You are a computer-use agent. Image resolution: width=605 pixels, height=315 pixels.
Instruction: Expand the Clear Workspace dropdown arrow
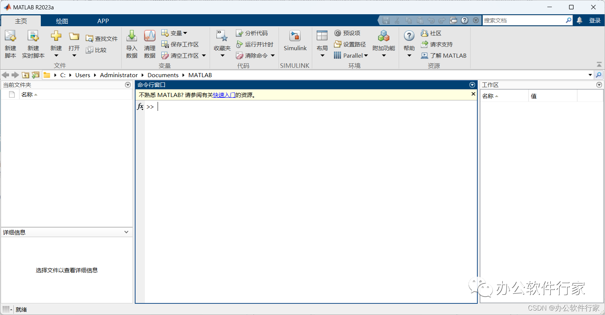coord(204,55)
